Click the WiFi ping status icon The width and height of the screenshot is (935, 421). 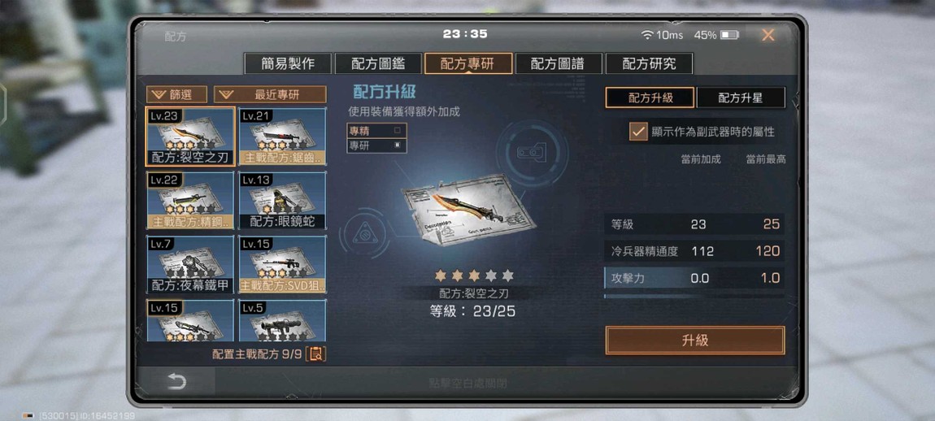647,35
